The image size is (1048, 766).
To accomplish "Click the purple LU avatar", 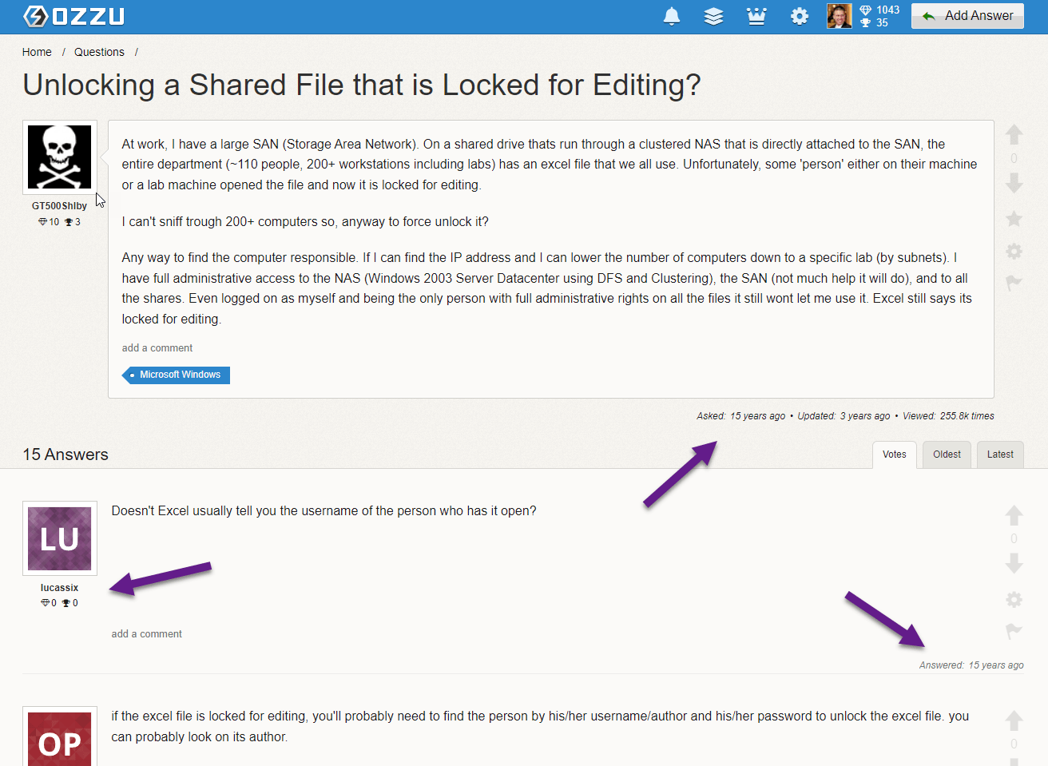I will (60, 538).
